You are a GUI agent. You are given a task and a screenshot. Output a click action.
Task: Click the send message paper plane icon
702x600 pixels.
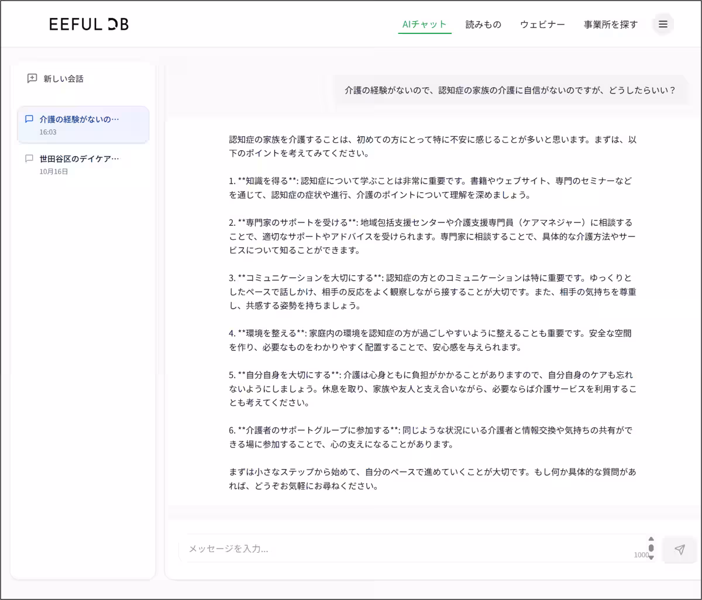[x=679, y=549]
